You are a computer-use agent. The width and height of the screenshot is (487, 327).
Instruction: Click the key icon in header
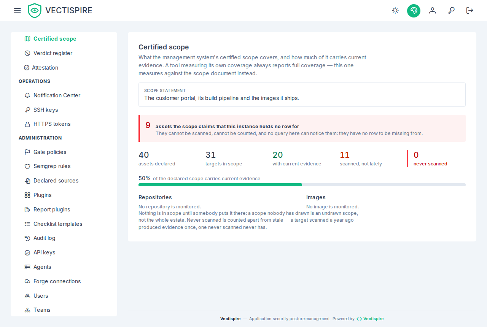pyautogui.click(x=451, y=10)
